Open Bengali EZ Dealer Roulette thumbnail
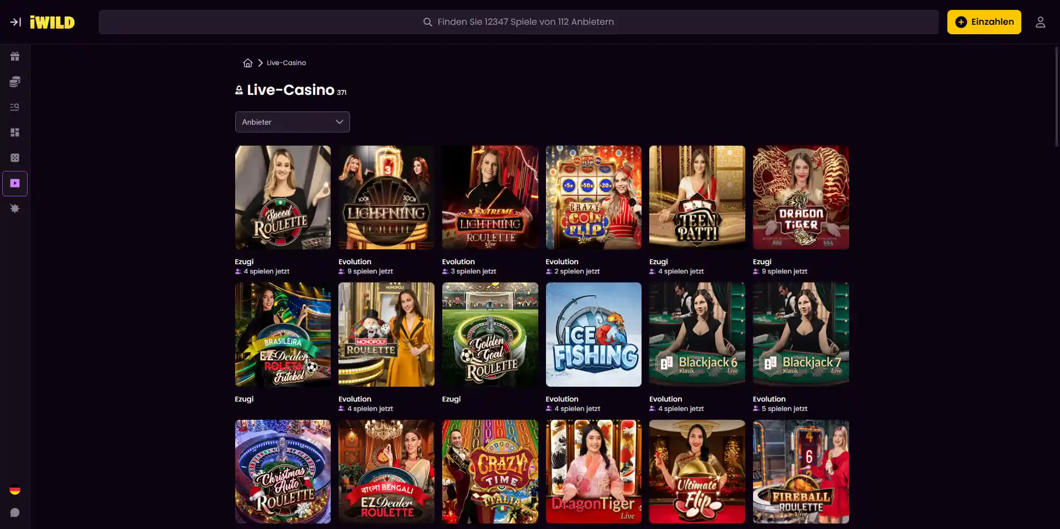This screenshot has height=529, width=1060. point(386,472)
